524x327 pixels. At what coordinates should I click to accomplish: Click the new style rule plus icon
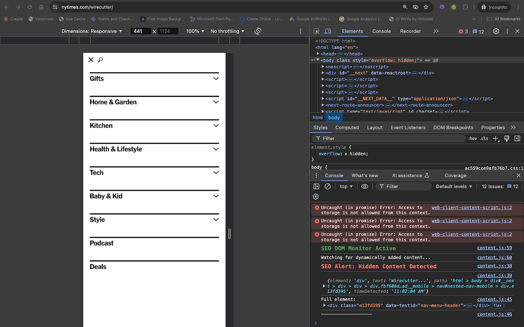(x=496, y=139)
